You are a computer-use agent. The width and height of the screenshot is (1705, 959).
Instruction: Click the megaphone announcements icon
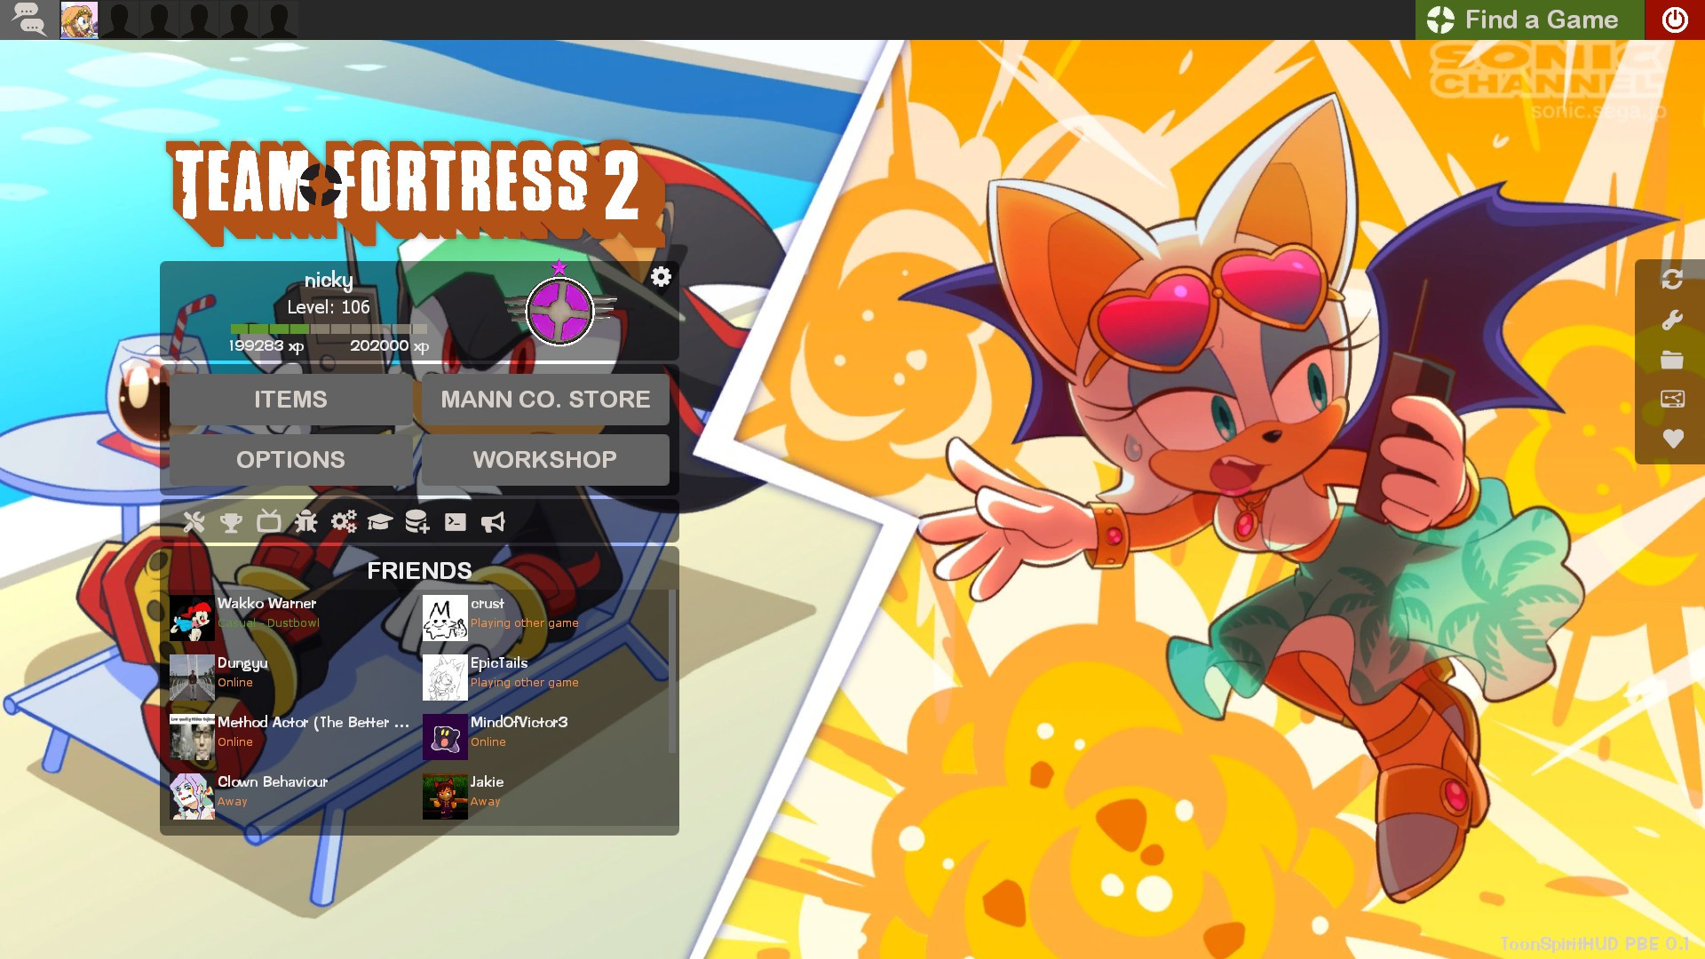tap(493, 522)
